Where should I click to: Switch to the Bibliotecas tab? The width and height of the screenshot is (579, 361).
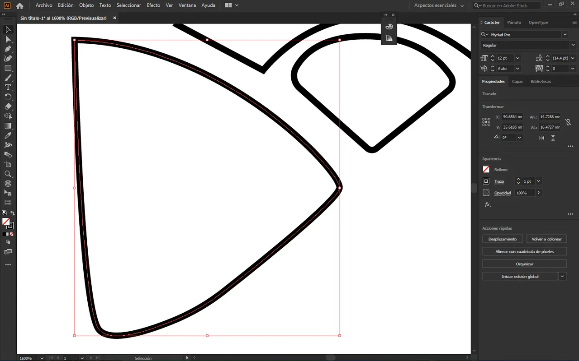pyautogui.click(x=541, y=82)
